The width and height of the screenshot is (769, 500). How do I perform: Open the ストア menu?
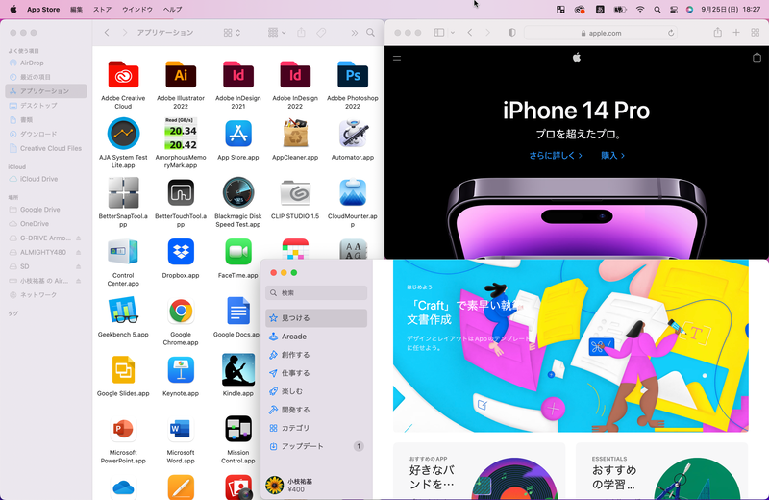[x=103, y=9]
